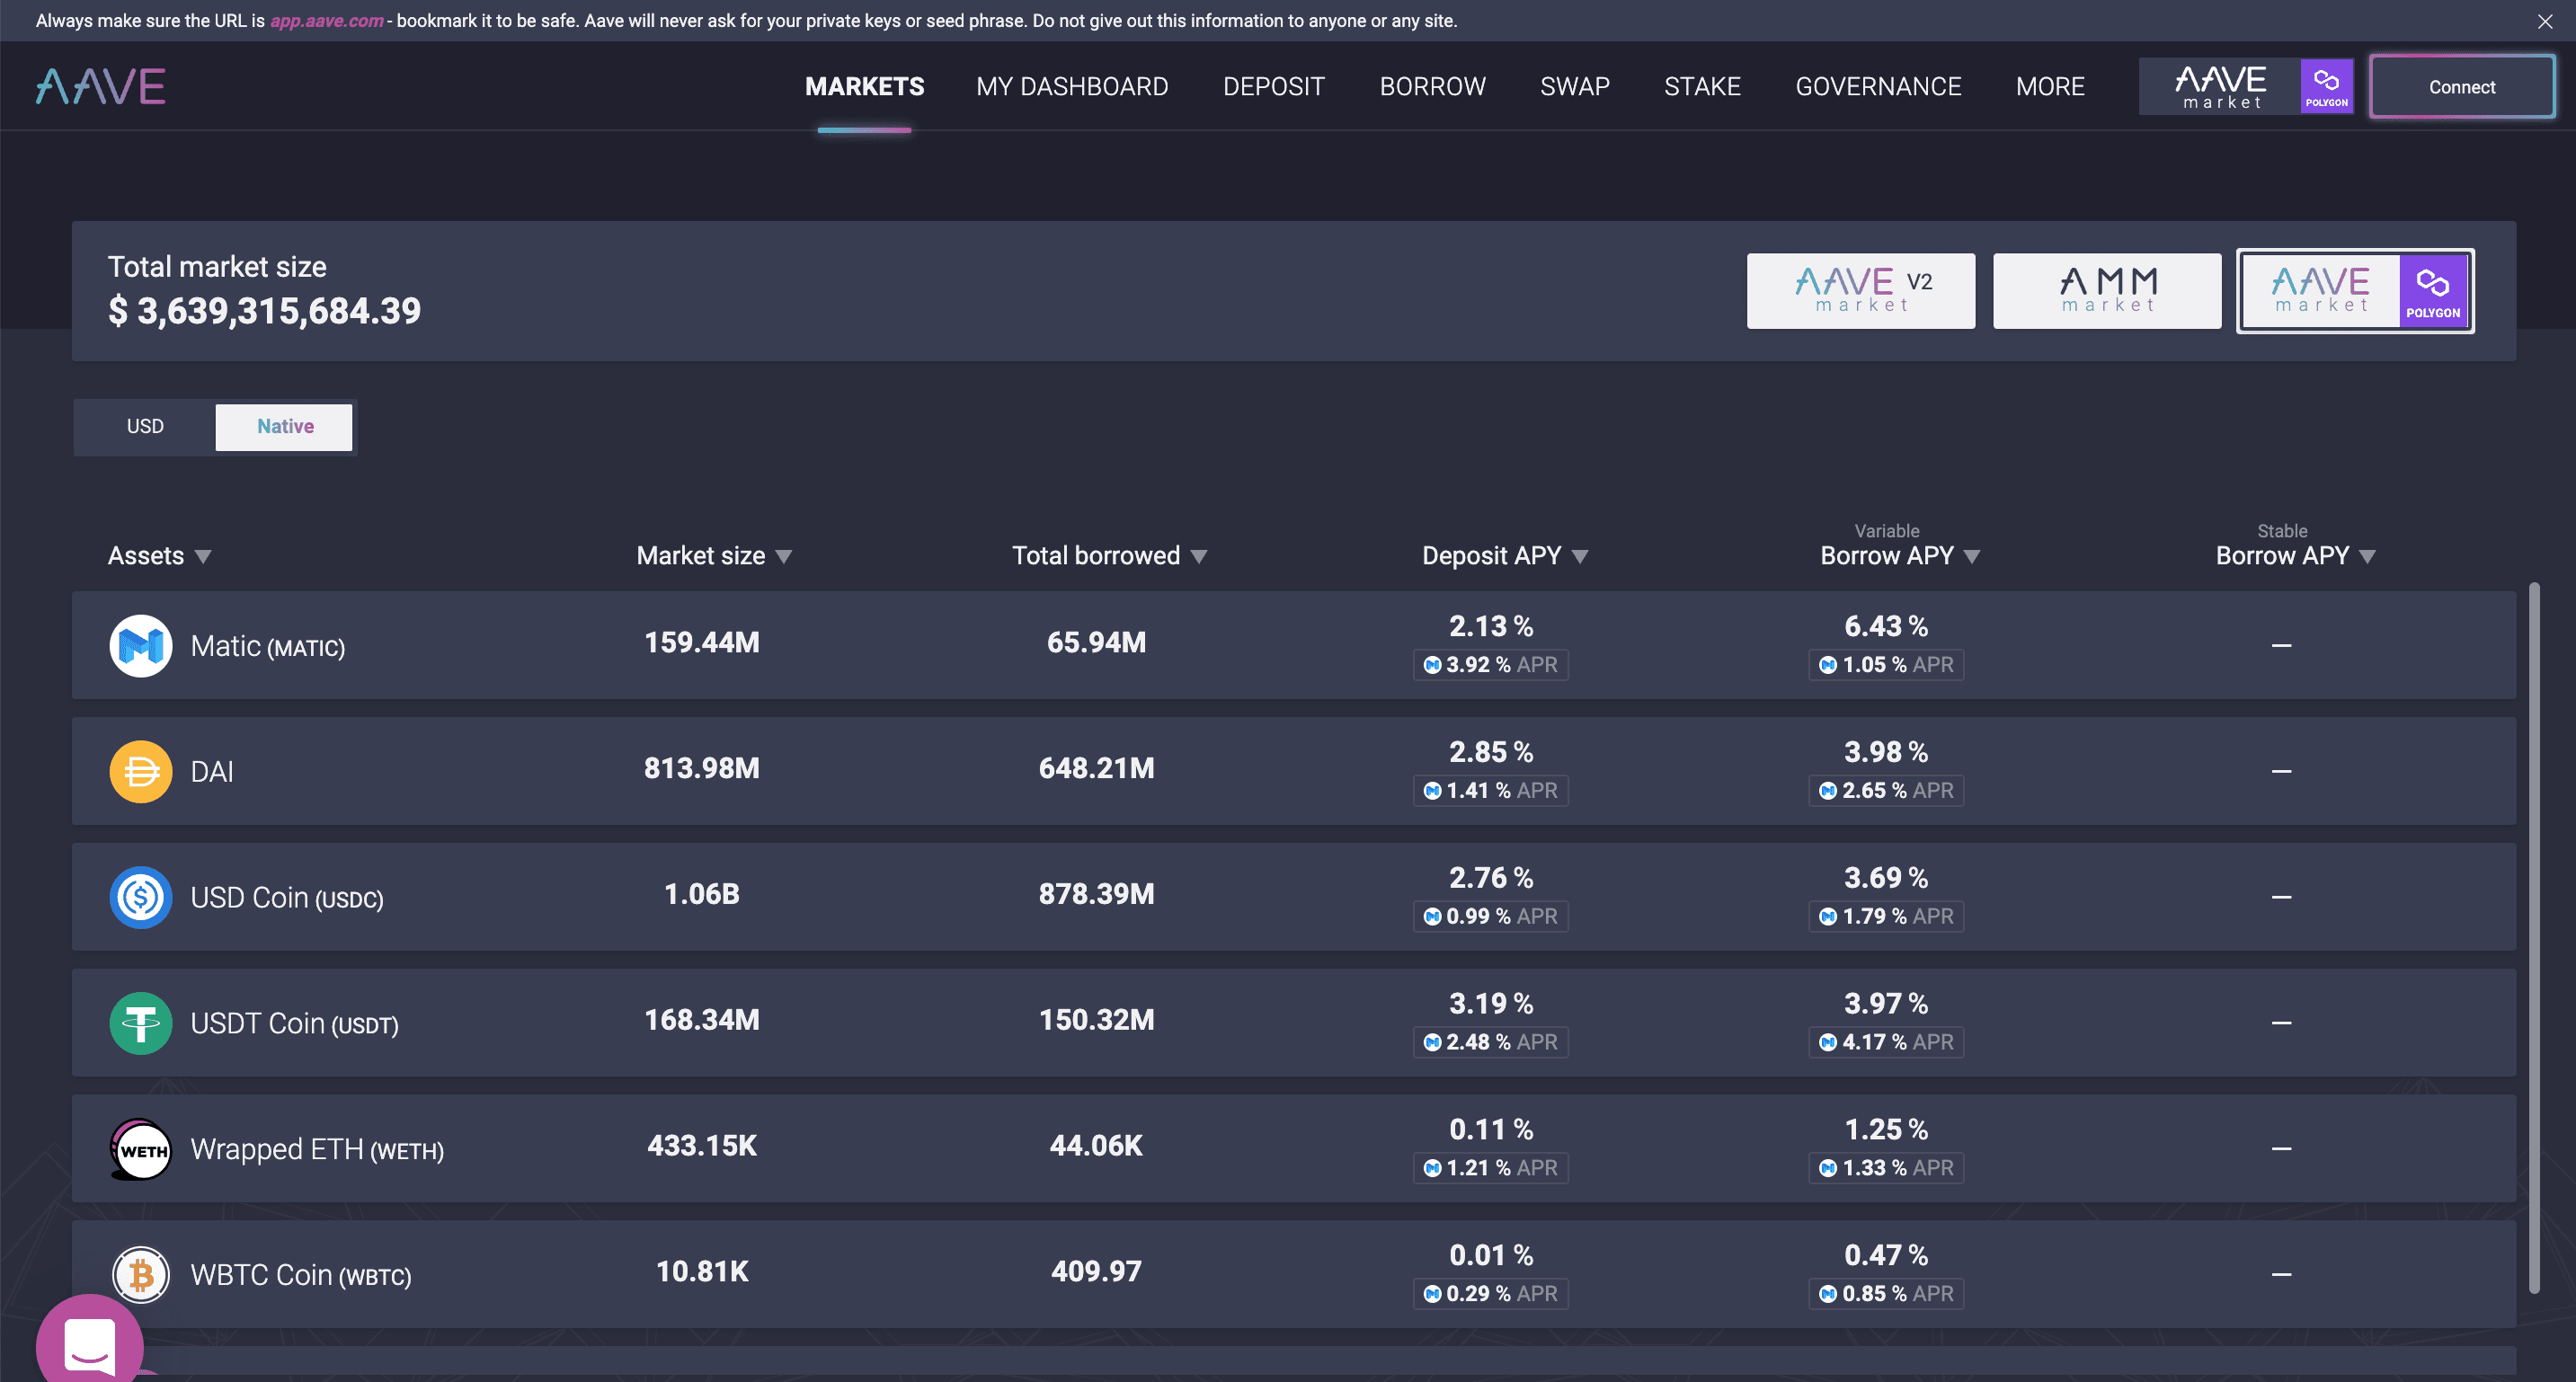The image size is (2576, 1382).
Task: Click Matic reward icon beside 4.17 % APR
Action: click(1828, 1043)
